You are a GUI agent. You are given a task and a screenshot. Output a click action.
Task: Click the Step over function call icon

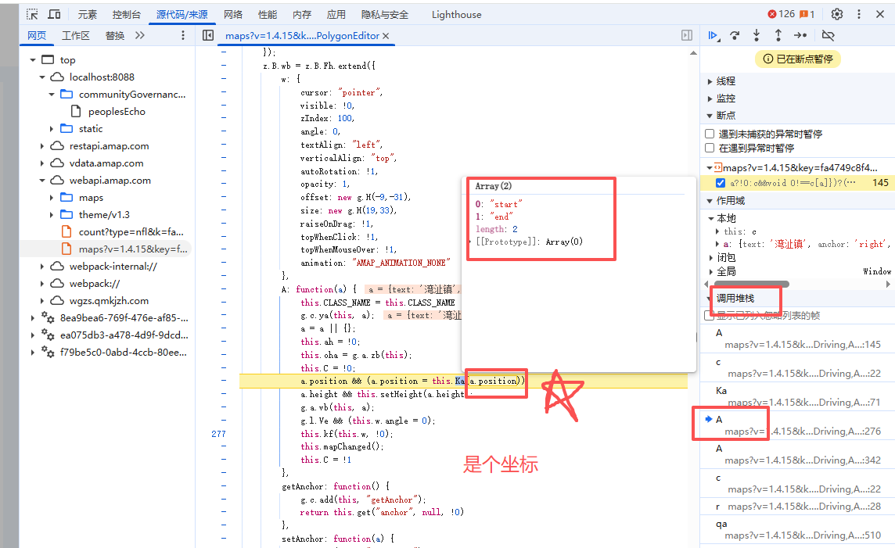[x=735, y=35]
